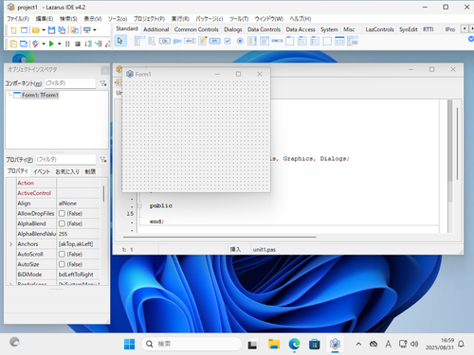Toggle the AllowDropFiles checkbox
The width and height of the screenshot is (474, 355).
pos(62,214)
